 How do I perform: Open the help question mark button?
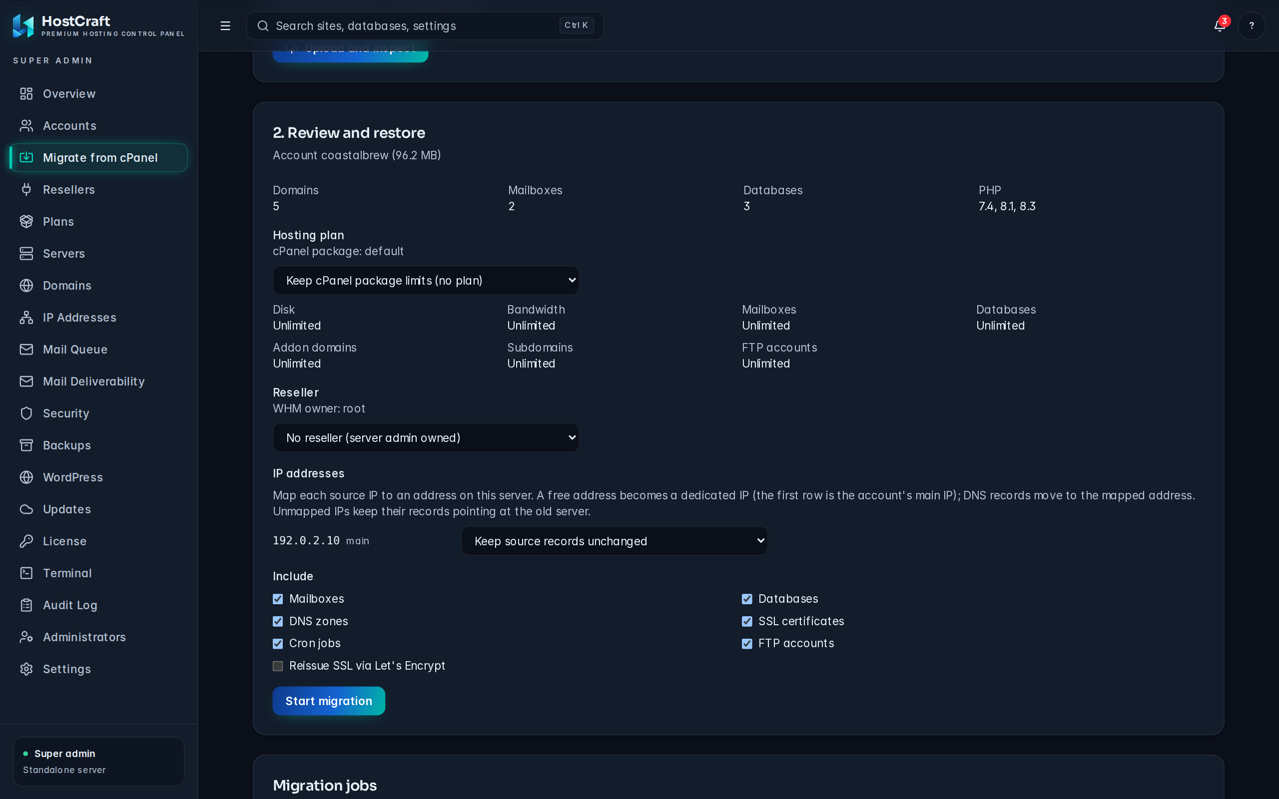[x=1251, y=26]
